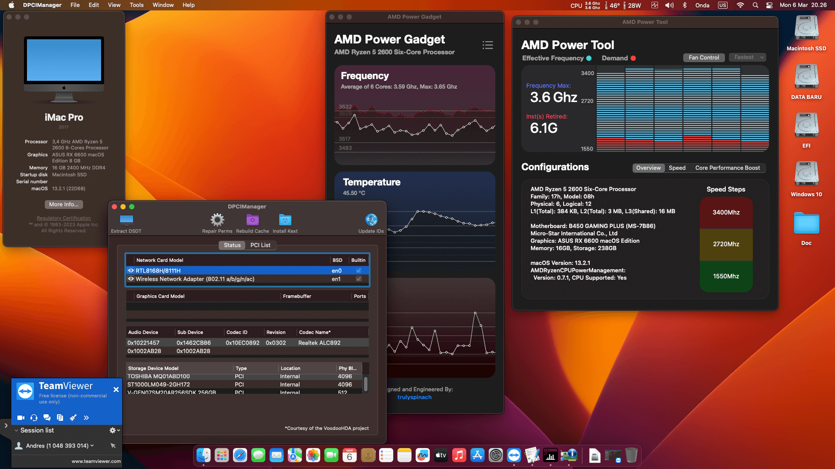Open Macintosh SSD drive on desktop
Image resolution: width=835 pixels, height=469 pixels.
click(x=806, y=28)
